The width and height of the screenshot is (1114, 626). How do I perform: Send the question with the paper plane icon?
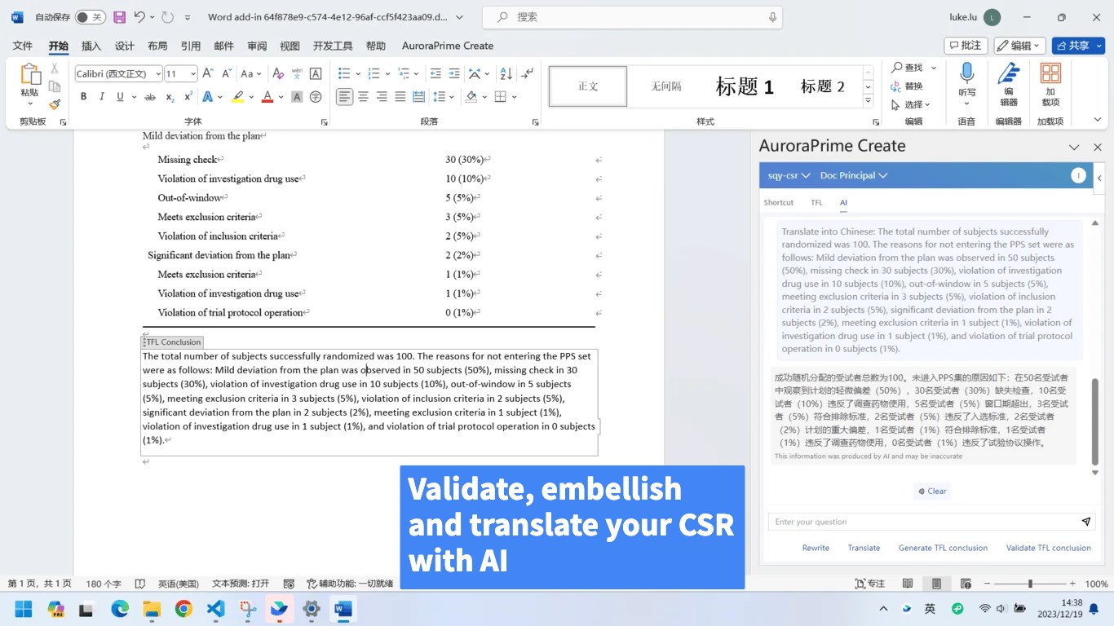(x=1086, y=522)
